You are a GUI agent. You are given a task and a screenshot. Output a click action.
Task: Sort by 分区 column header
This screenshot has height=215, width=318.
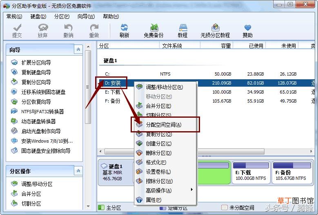[x=128, y=46]
